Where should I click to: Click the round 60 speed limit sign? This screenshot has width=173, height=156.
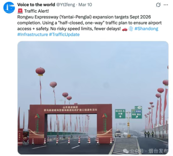coord(162,117)
